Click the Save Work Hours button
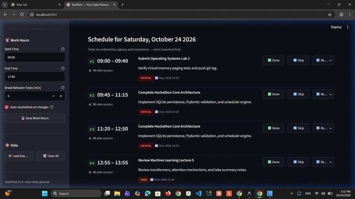 tap(35, 118)
